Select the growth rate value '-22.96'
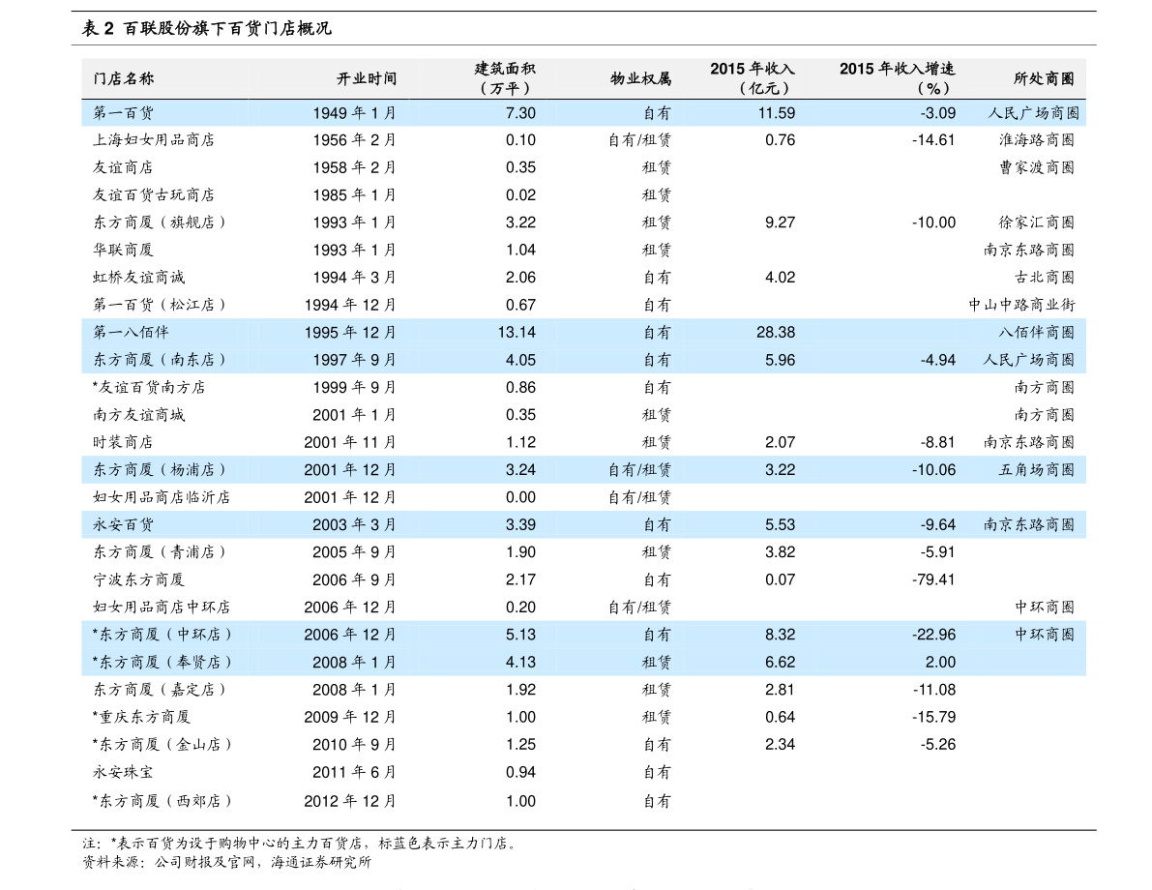The height and width of the screenshot is (890, 1152). [x=933, y=635]
